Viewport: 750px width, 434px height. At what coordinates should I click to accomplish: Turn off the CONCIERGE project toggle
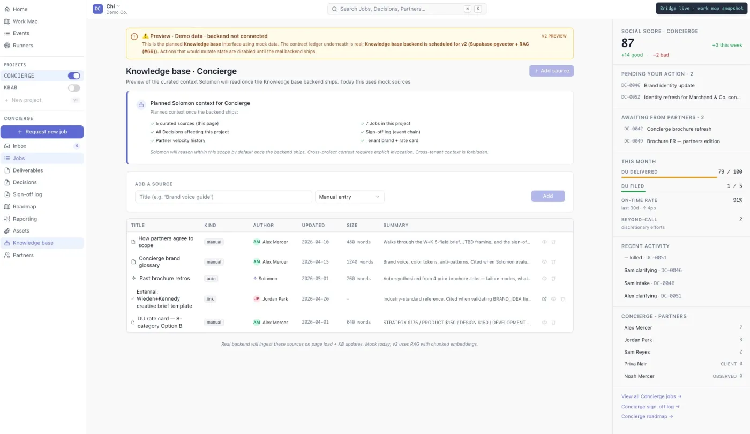point(74,76)
